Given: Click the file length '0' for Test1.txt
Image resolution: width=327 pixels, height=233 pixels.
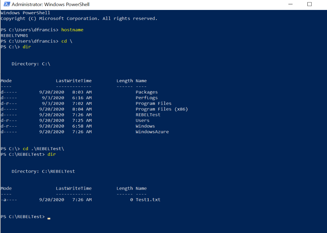Looking at the screenshot, I should 131,200.
